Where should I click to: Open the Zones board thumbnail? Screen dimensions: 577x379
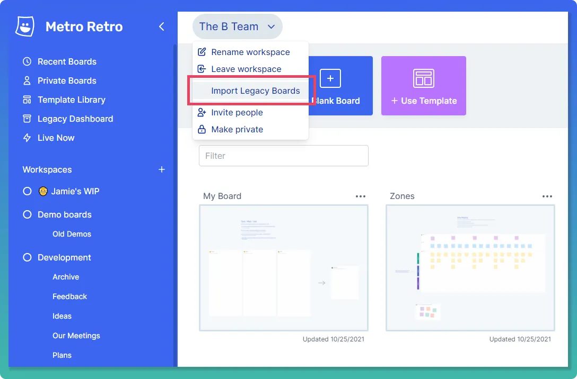click(x=470, y=268)
